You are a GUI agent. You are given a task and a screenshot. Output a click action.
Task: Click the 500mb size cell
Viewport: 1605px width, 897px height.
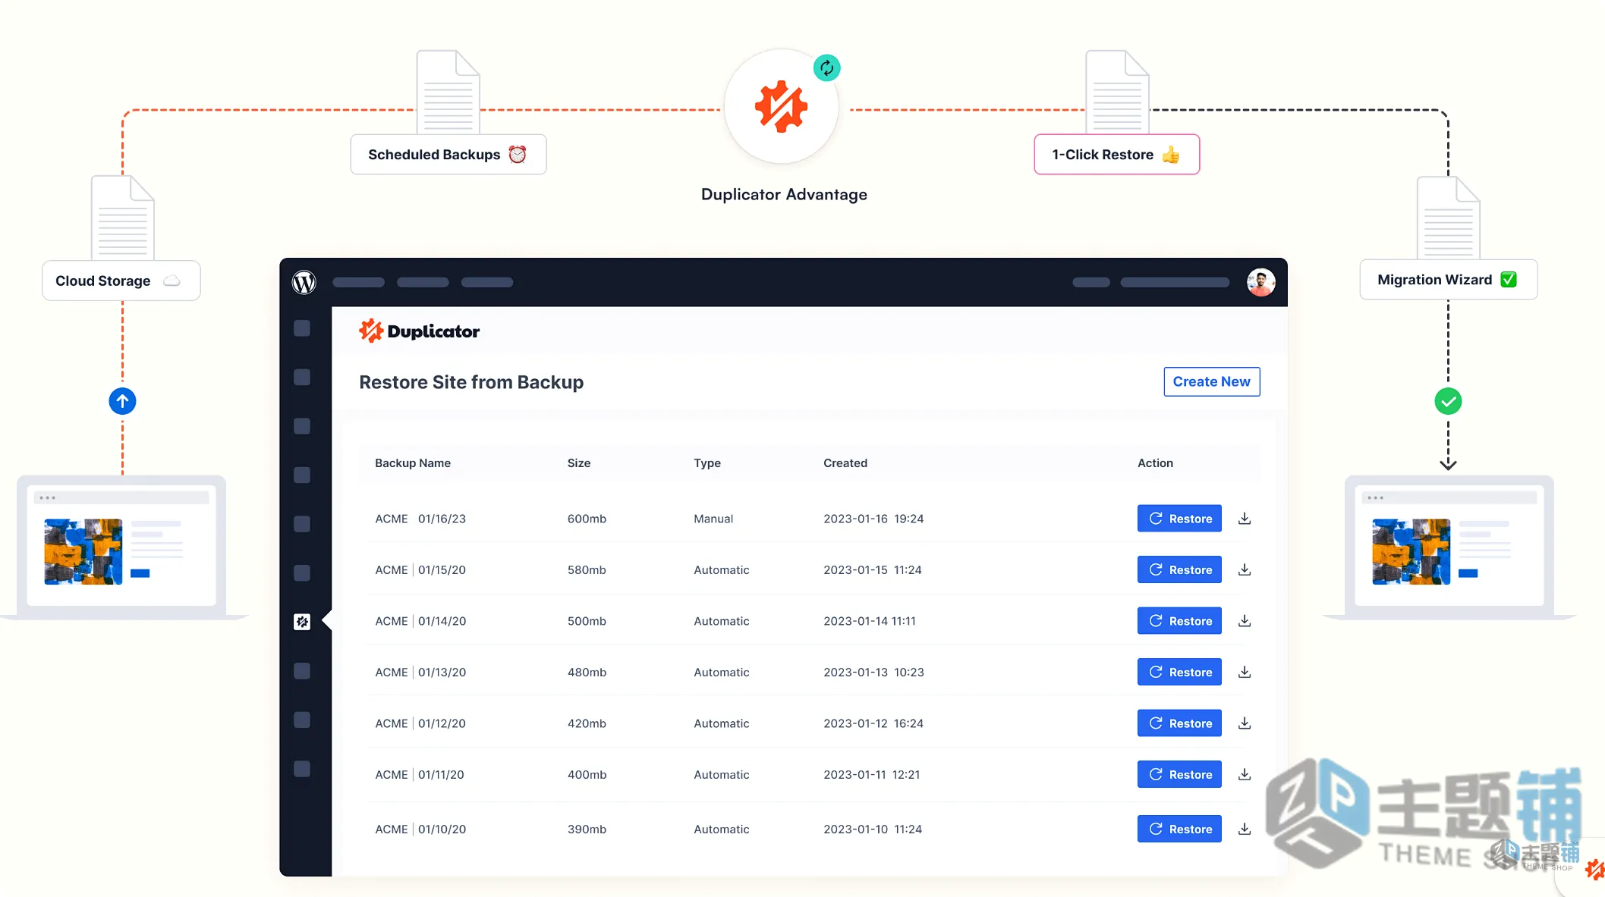point(587,621)
